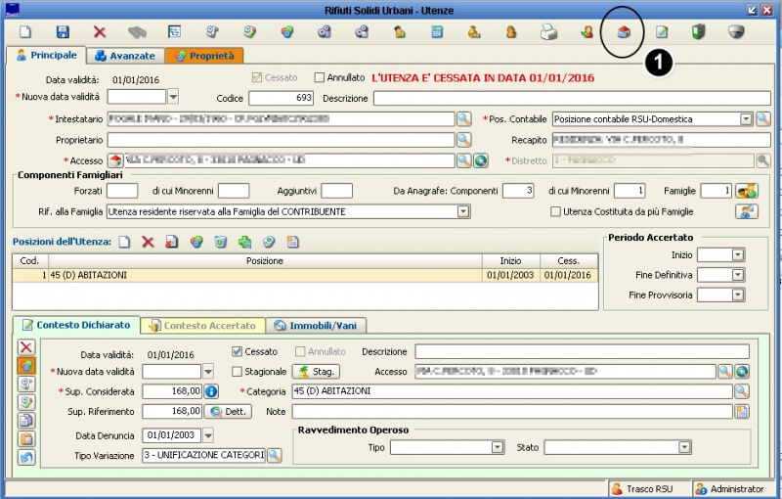Click the Dett. button
Image resolution: width=782 pixels, height=499 pixels.
(x=227, y=412)
